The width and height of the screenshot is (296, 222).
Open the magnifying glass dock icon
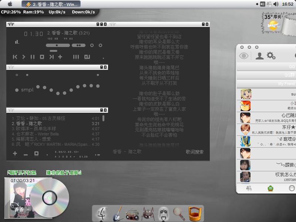pos(179,214)
